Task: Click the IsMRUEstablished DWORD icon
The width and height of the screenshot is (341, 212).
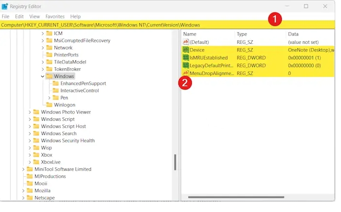Action: (186, 58)
